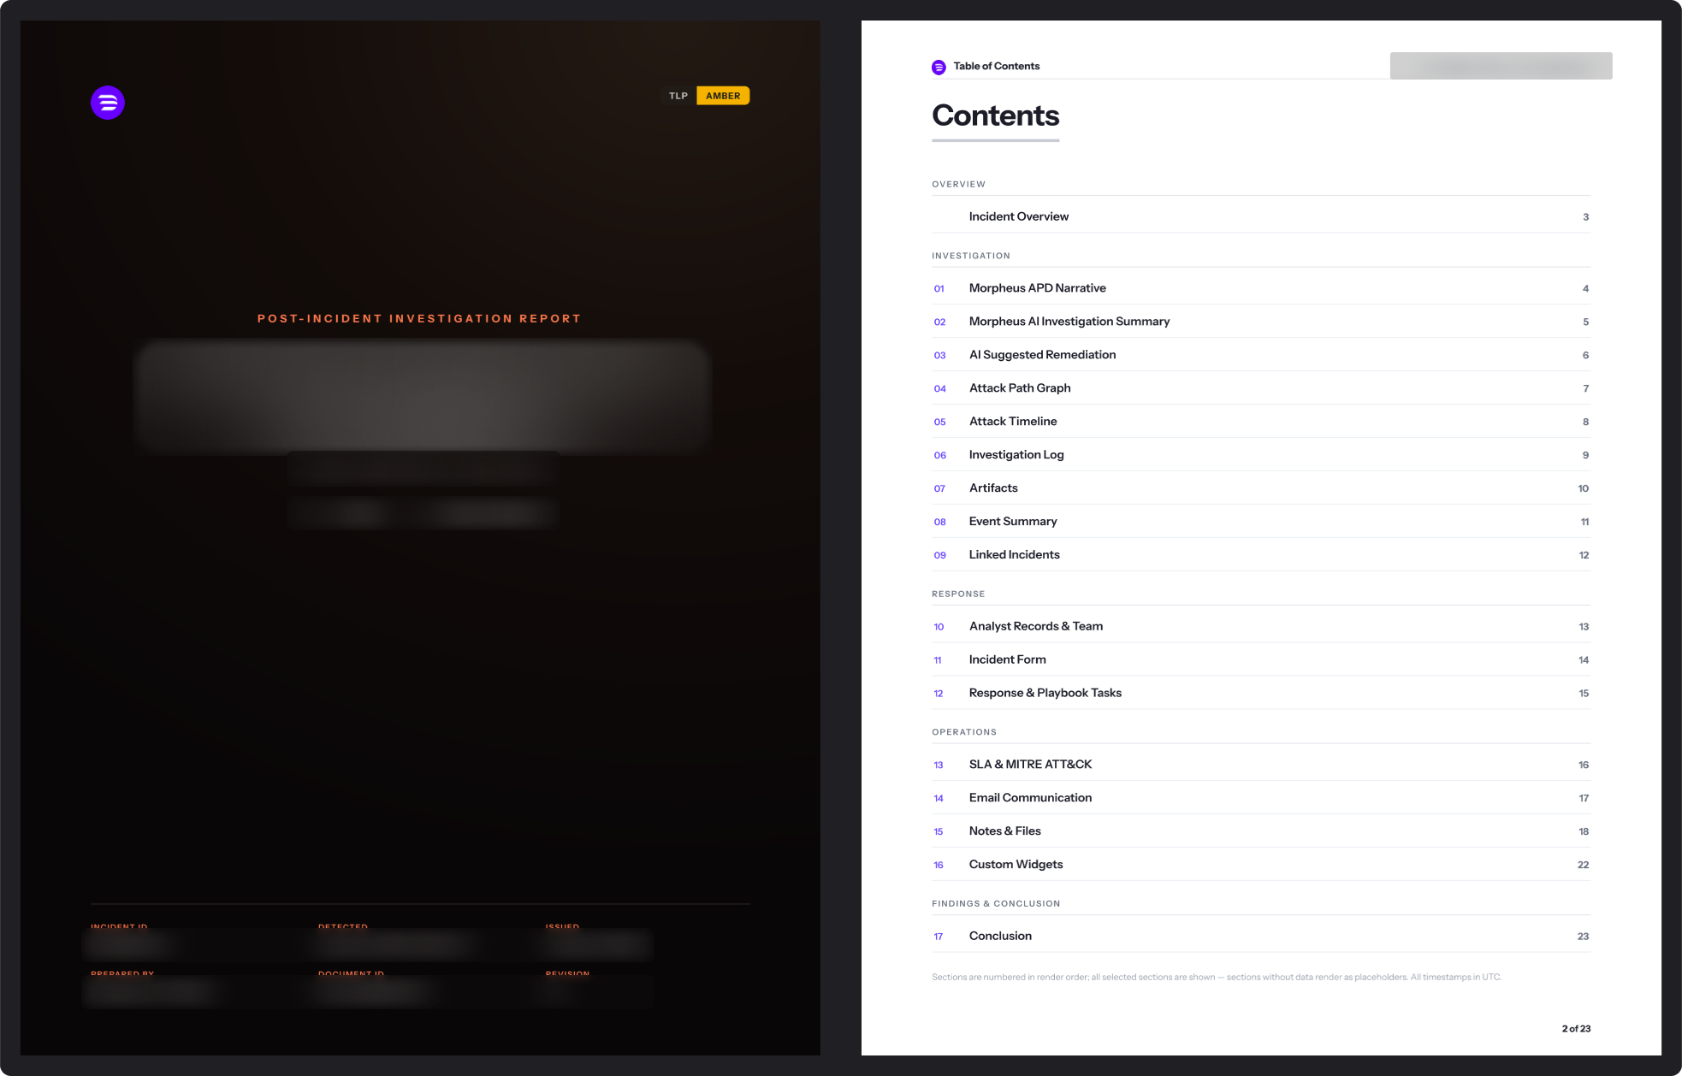Open the Morpheus APD Narrative entry
Viewport: 1682px width, 1076px height.
coord(1261,288)
